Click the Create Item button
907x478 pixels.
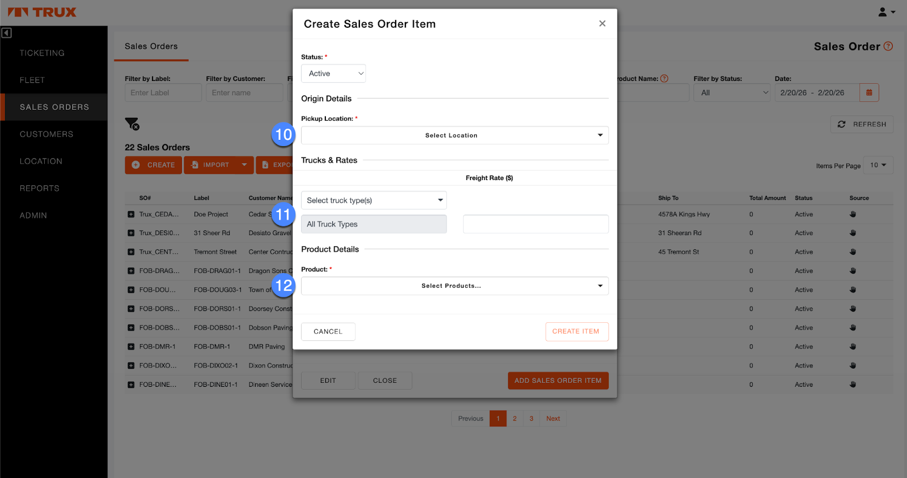(577, 332)
